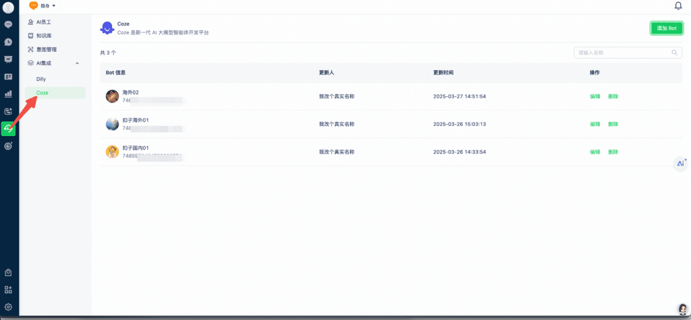Click the 操作 column header
Image resolution: width=691 pixels, height=320 pixels.
click(x=595, y=73)
